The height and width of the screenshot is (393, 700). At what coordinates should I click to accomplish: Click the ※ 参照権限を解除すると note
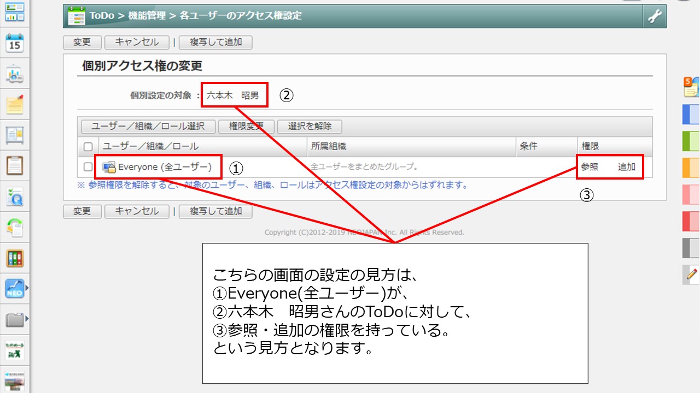[273, 185]
